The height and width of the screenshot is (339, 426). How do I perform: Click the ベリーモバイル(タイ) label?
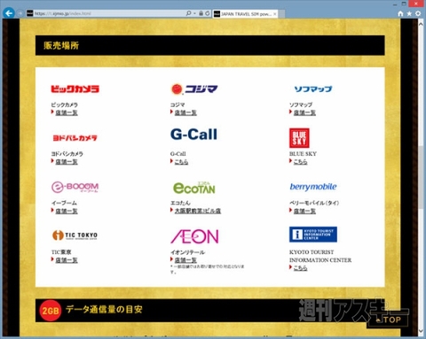(314, 203)
